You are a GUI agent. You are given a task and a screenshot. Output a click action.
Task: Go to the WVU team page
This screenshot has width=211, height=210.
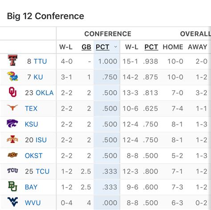coord(32,203)
